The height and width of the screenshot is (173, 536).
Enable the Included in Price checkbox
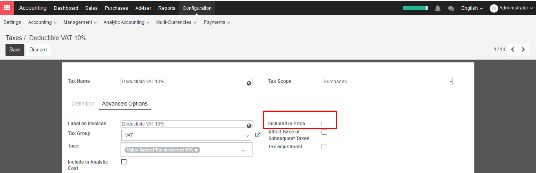324,124
